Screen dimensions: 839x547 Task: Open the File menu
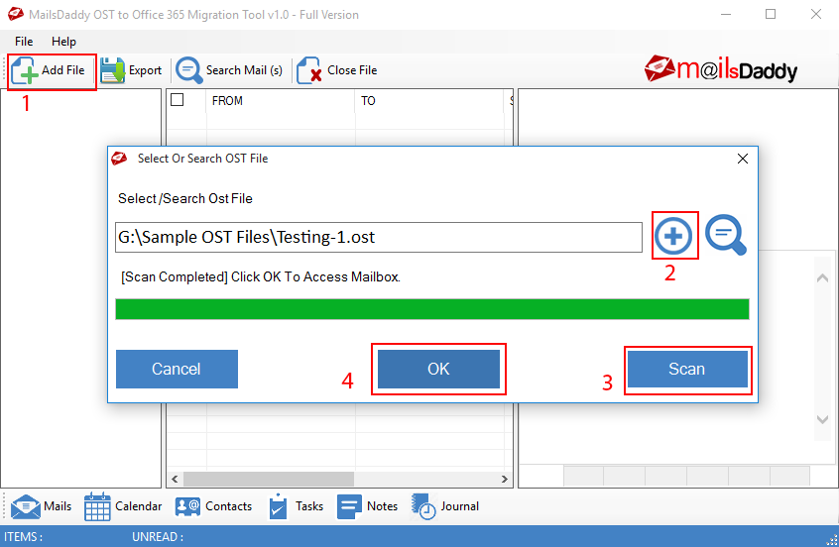tap(24, 42)
